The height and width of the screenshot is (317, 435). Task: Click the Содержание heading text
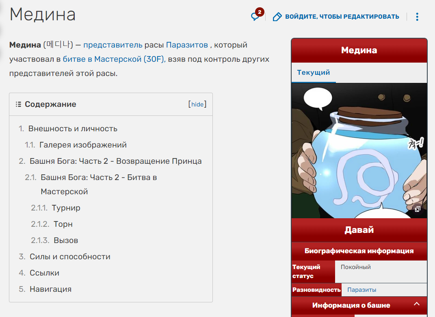pyautogui.click(x=50, y=104)
